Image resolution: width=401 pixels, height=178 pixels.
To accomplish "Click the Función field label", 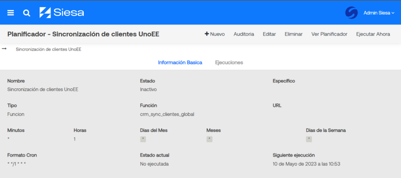I will point(148,106).
